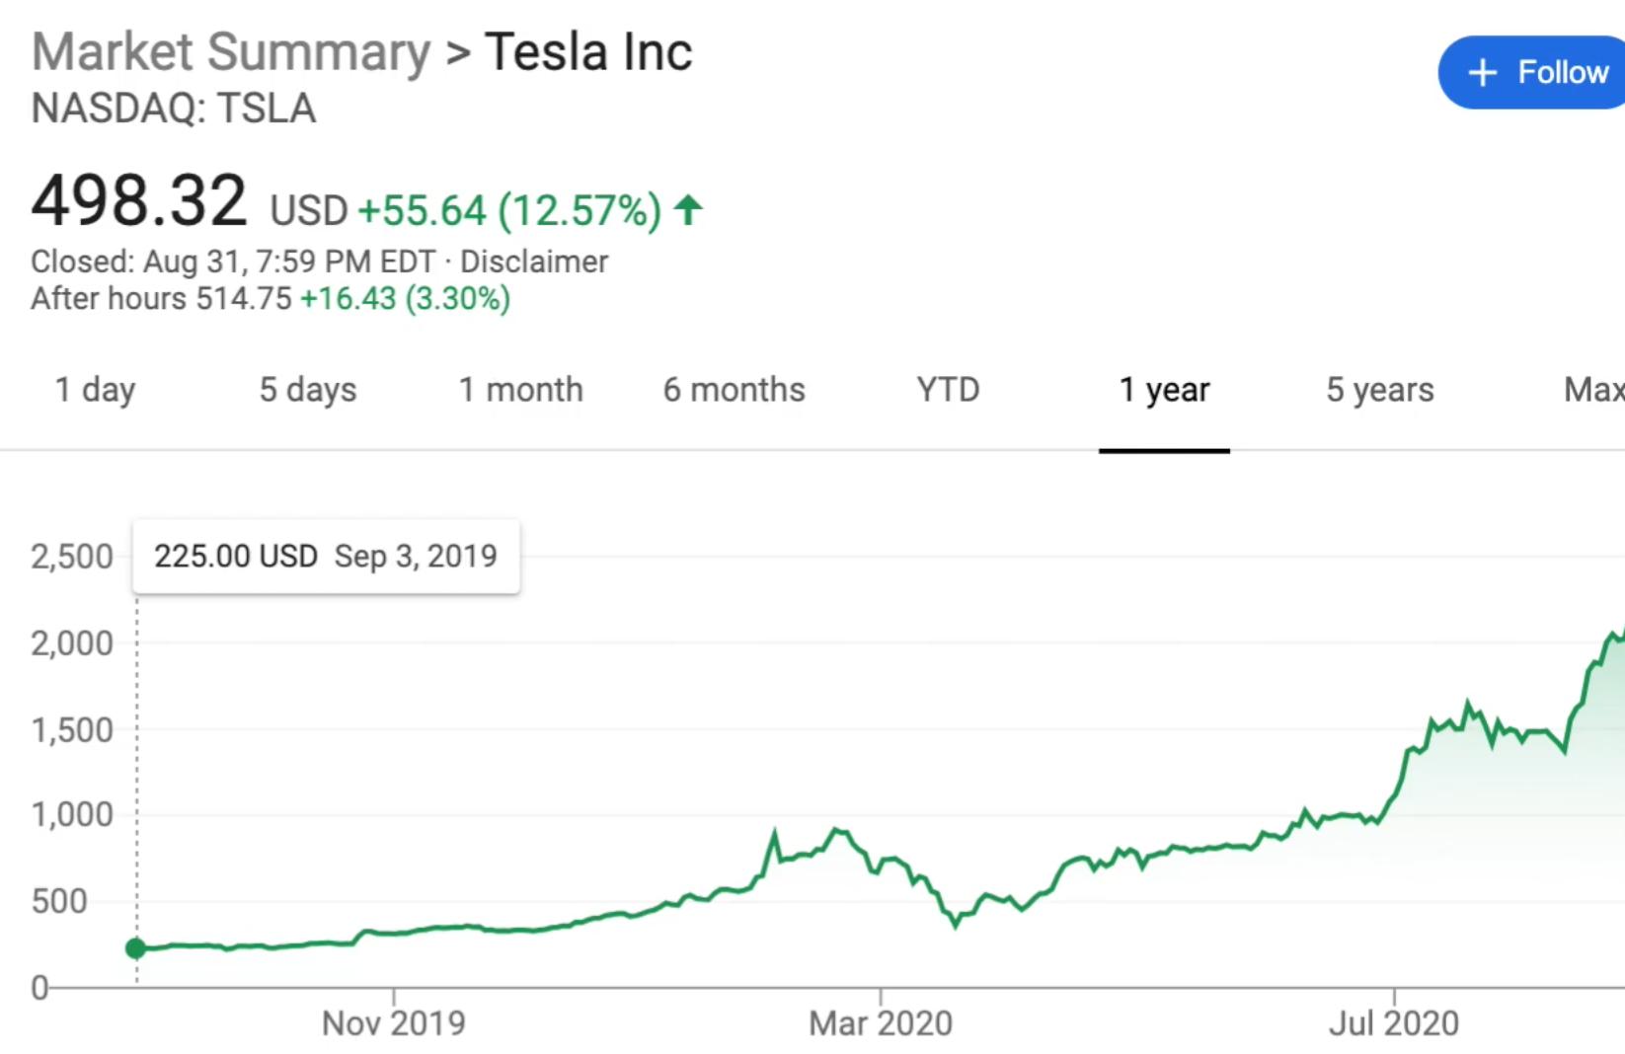Click the NASDAQ: TSLA ticker text
The width and height of the screenshot is (1625, 1054).
[174, 109]
